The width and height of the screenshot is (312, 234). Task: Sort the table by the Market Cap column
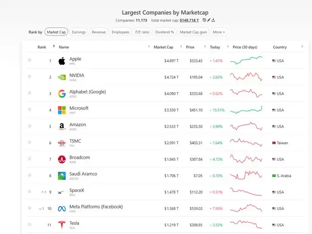tap(164, 47)
